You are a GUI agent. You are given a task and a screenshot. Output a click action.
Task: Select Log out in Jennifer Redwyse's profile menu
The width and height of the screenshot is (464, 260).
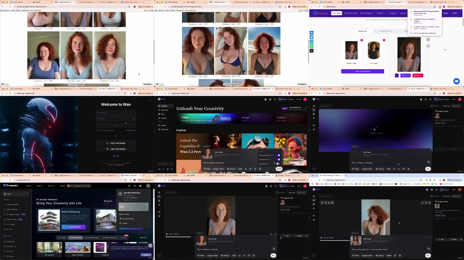click(x=125, y=223)
